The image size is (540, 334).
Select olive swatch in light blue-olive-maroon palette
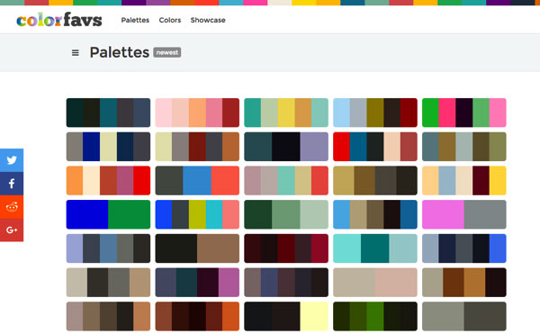pyautogui.click(x=375, y=113)
